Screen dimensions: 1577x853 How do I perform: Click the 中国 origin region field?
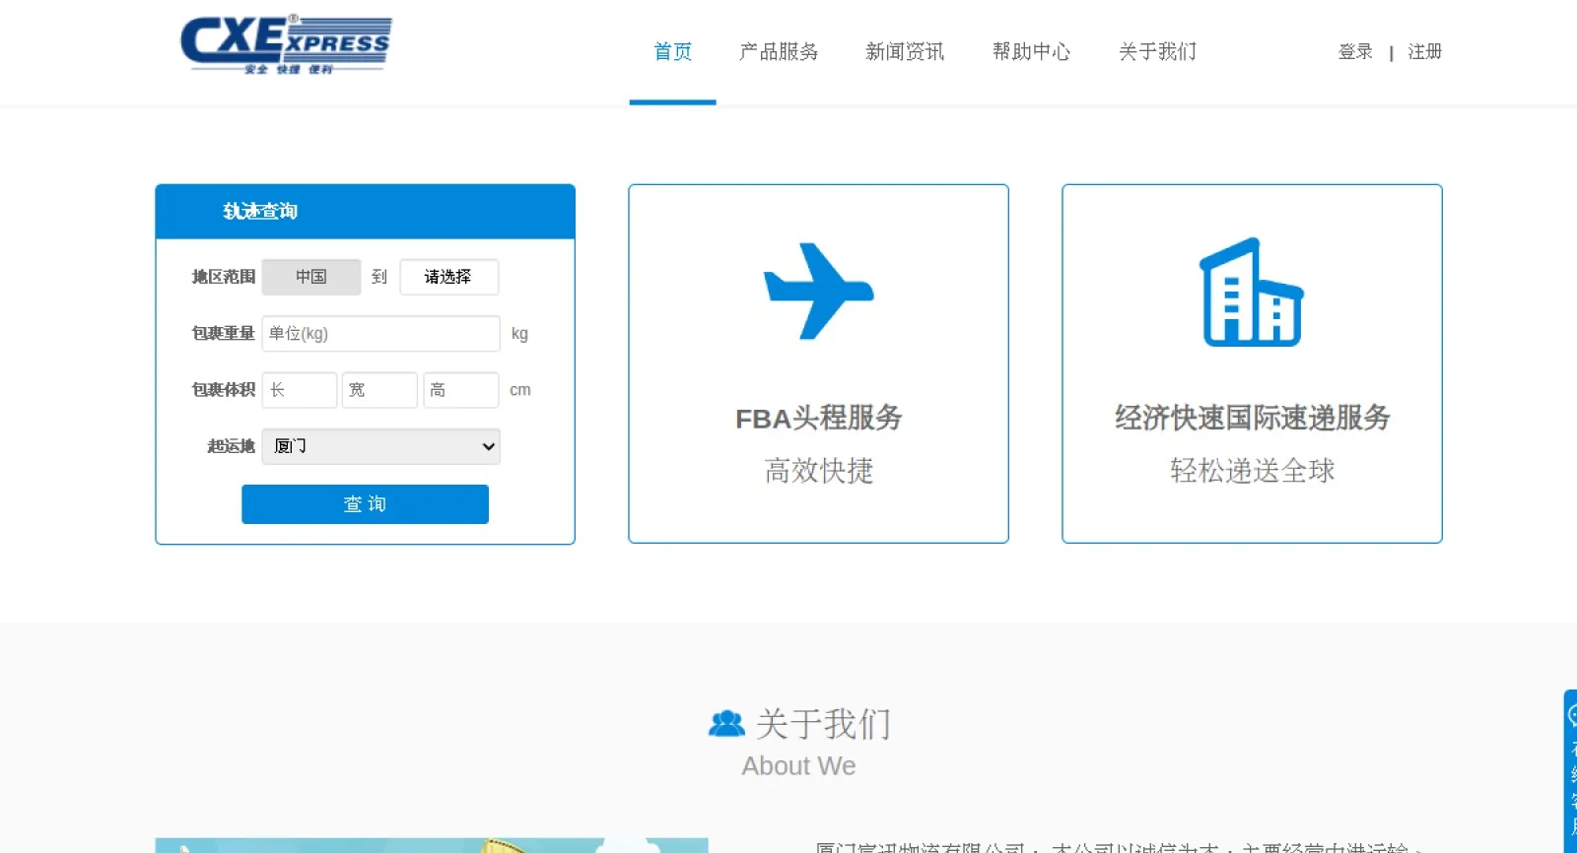pyautogui.click(x=311, y=277)
